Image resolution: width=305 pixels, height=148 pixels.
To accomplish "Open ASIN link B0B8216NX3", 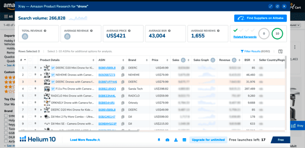I will coord(107,89).
